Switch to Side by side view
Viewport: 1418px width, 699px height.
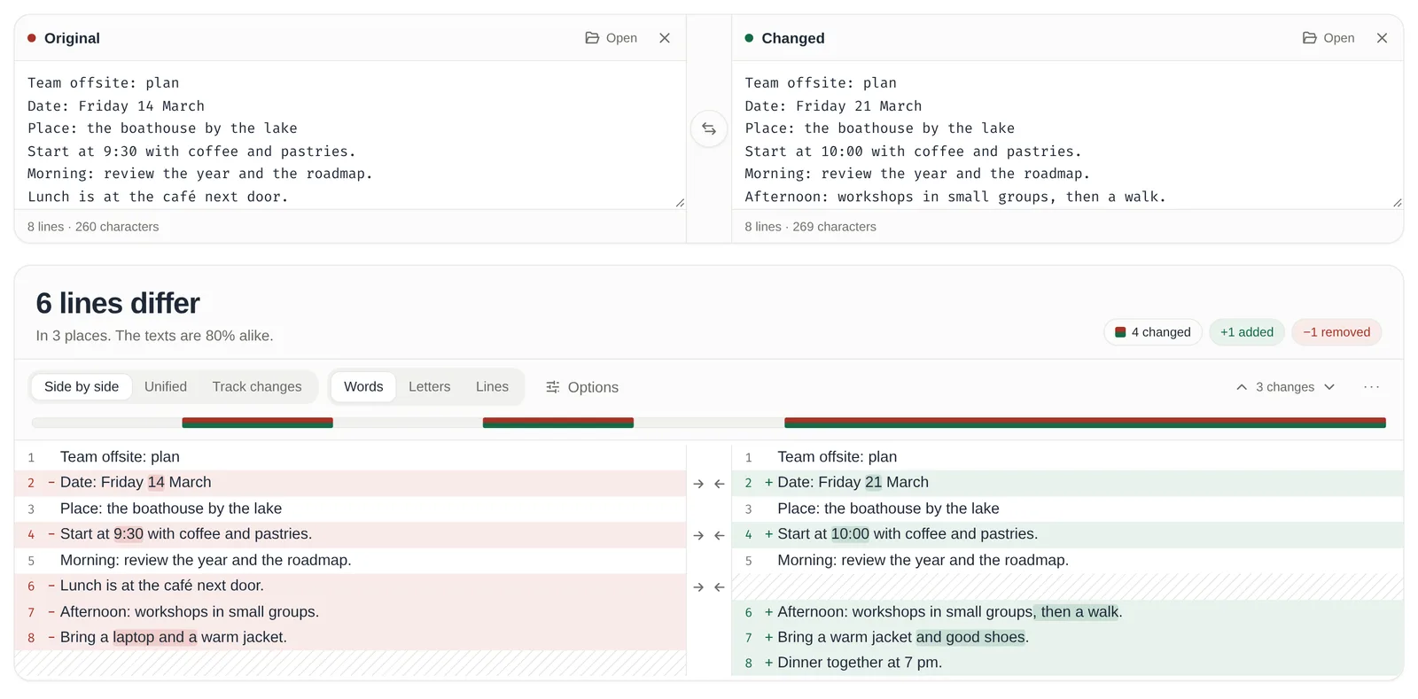[82, 387]
